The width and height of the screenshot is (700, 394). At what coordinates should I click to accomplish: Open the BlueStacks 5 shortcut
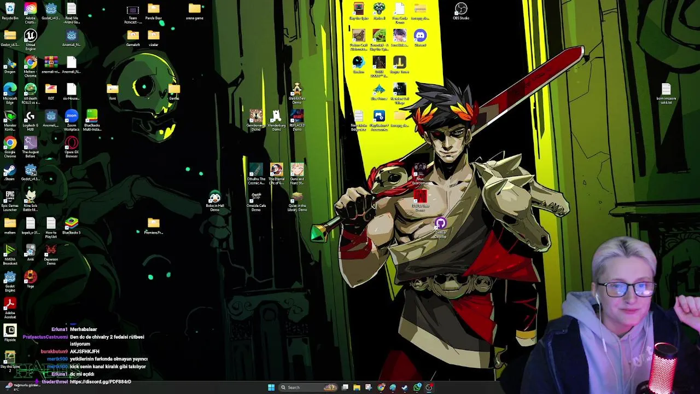tap(72, 225)
